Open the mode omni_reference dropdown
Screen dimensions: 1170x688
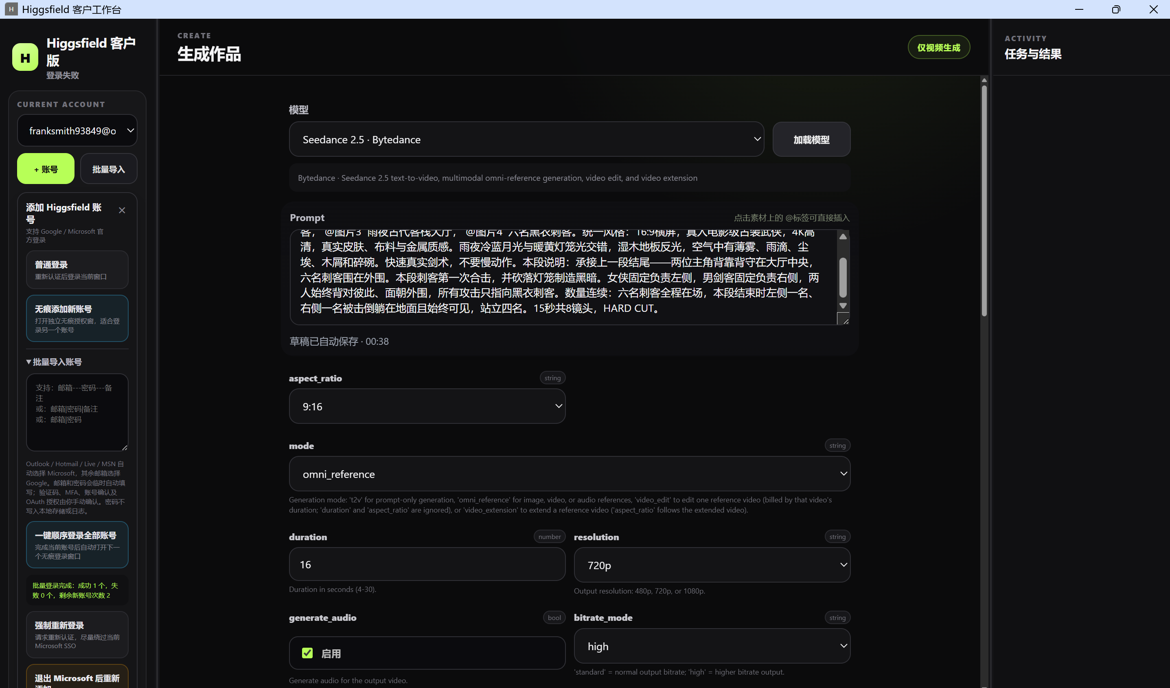(x=570, y=473)
